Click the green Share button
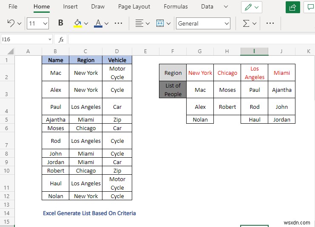The image size is (315, 227). click(x=293, y=7)
